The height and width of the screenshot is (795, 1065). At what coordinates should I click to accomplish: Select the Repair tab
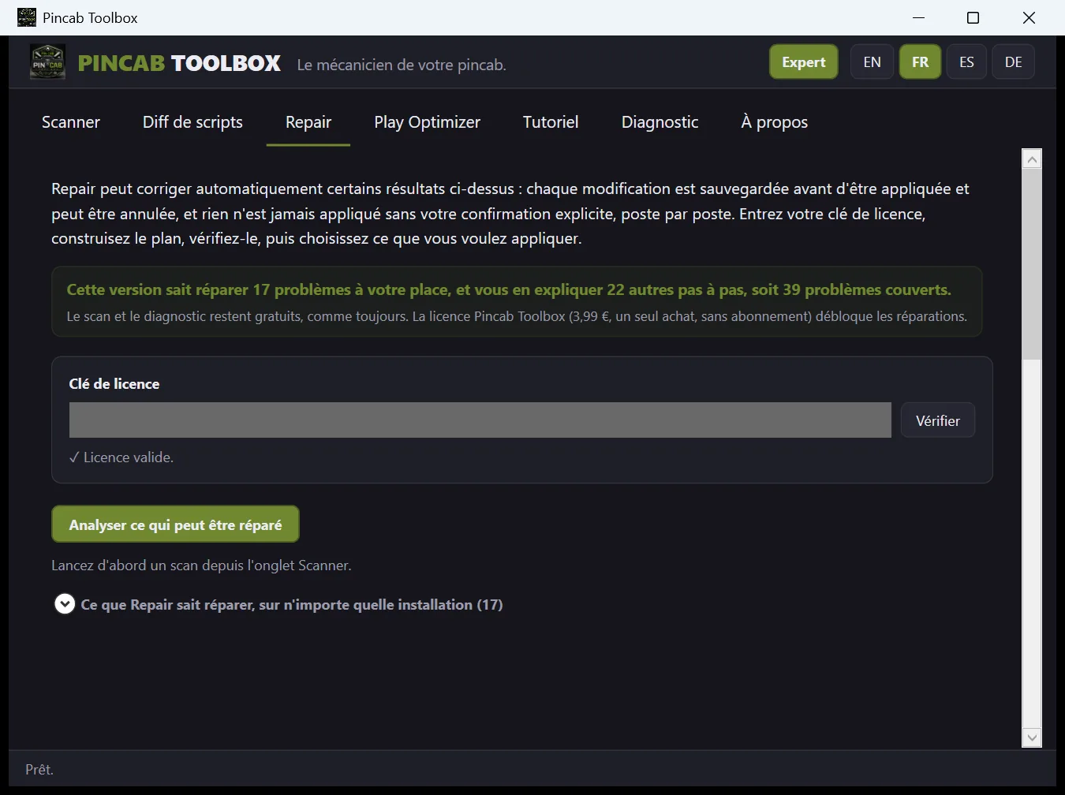pos(308,122)
